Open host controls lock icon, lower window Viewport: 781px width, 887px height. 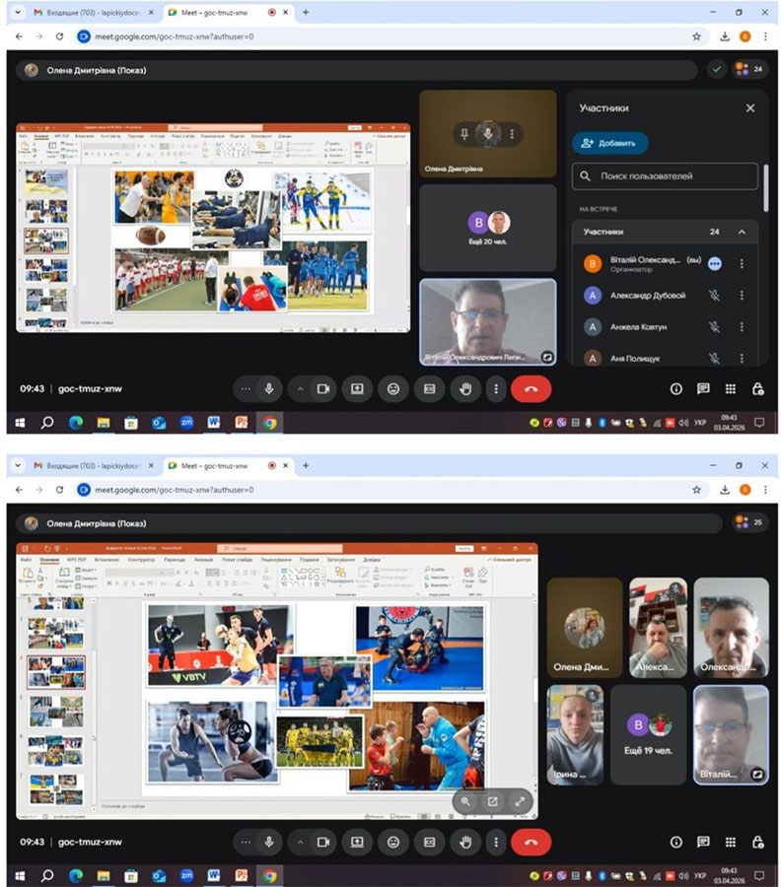(757, 842)
